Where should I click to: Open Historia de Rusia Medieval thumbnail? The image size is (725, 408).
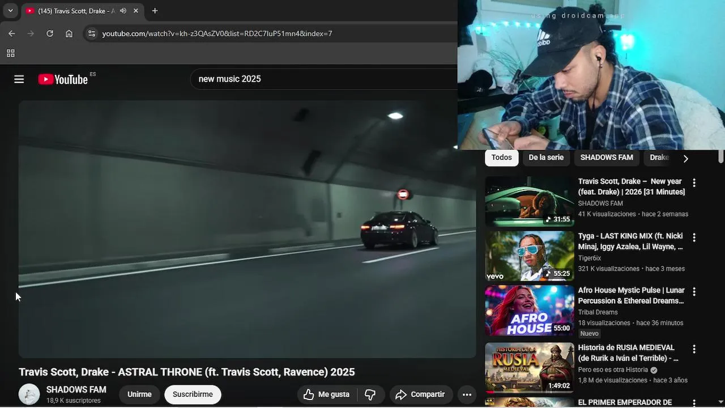[x=530, y=368]
